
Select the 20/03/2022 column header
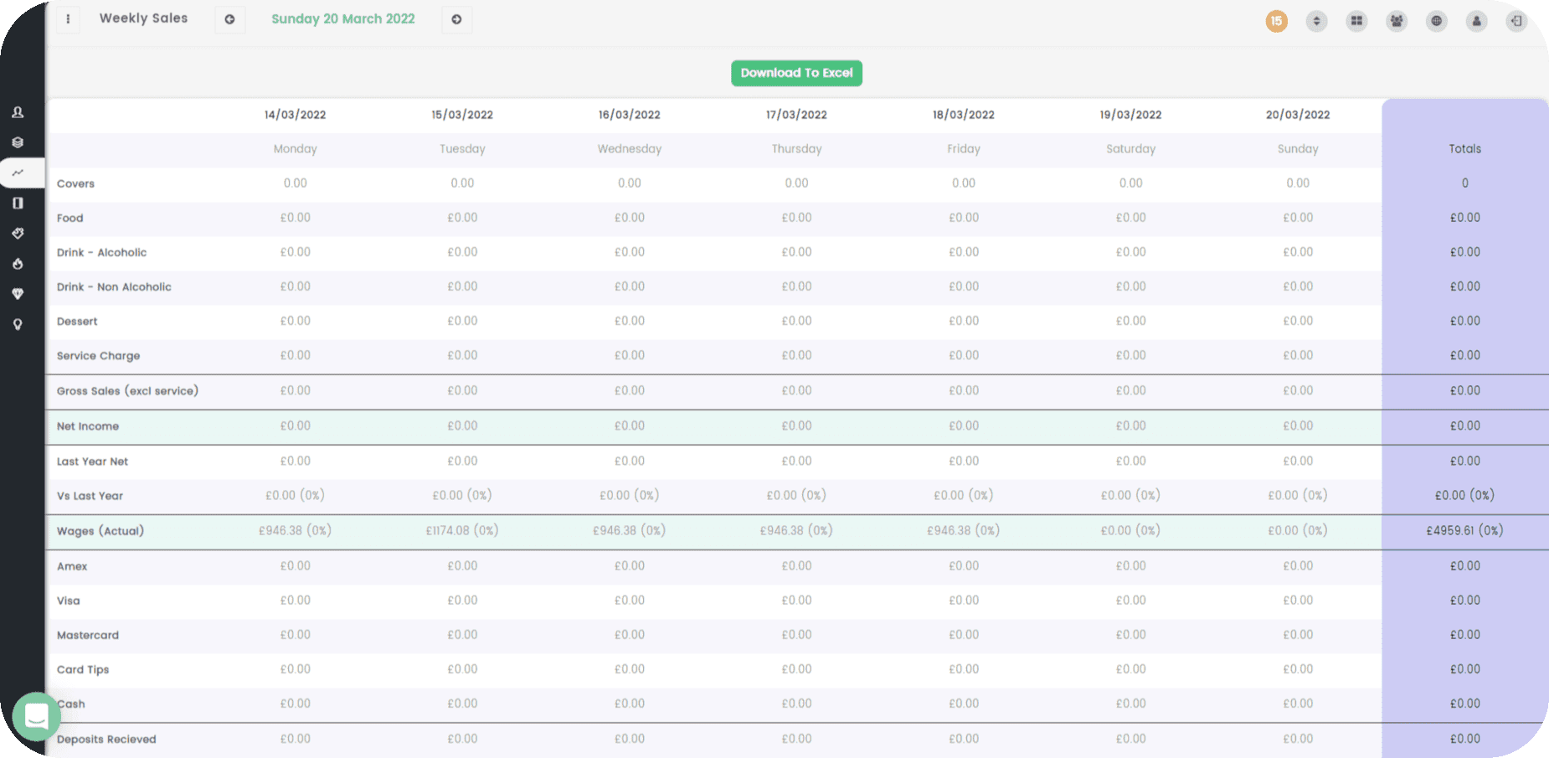click(1298, 115)
